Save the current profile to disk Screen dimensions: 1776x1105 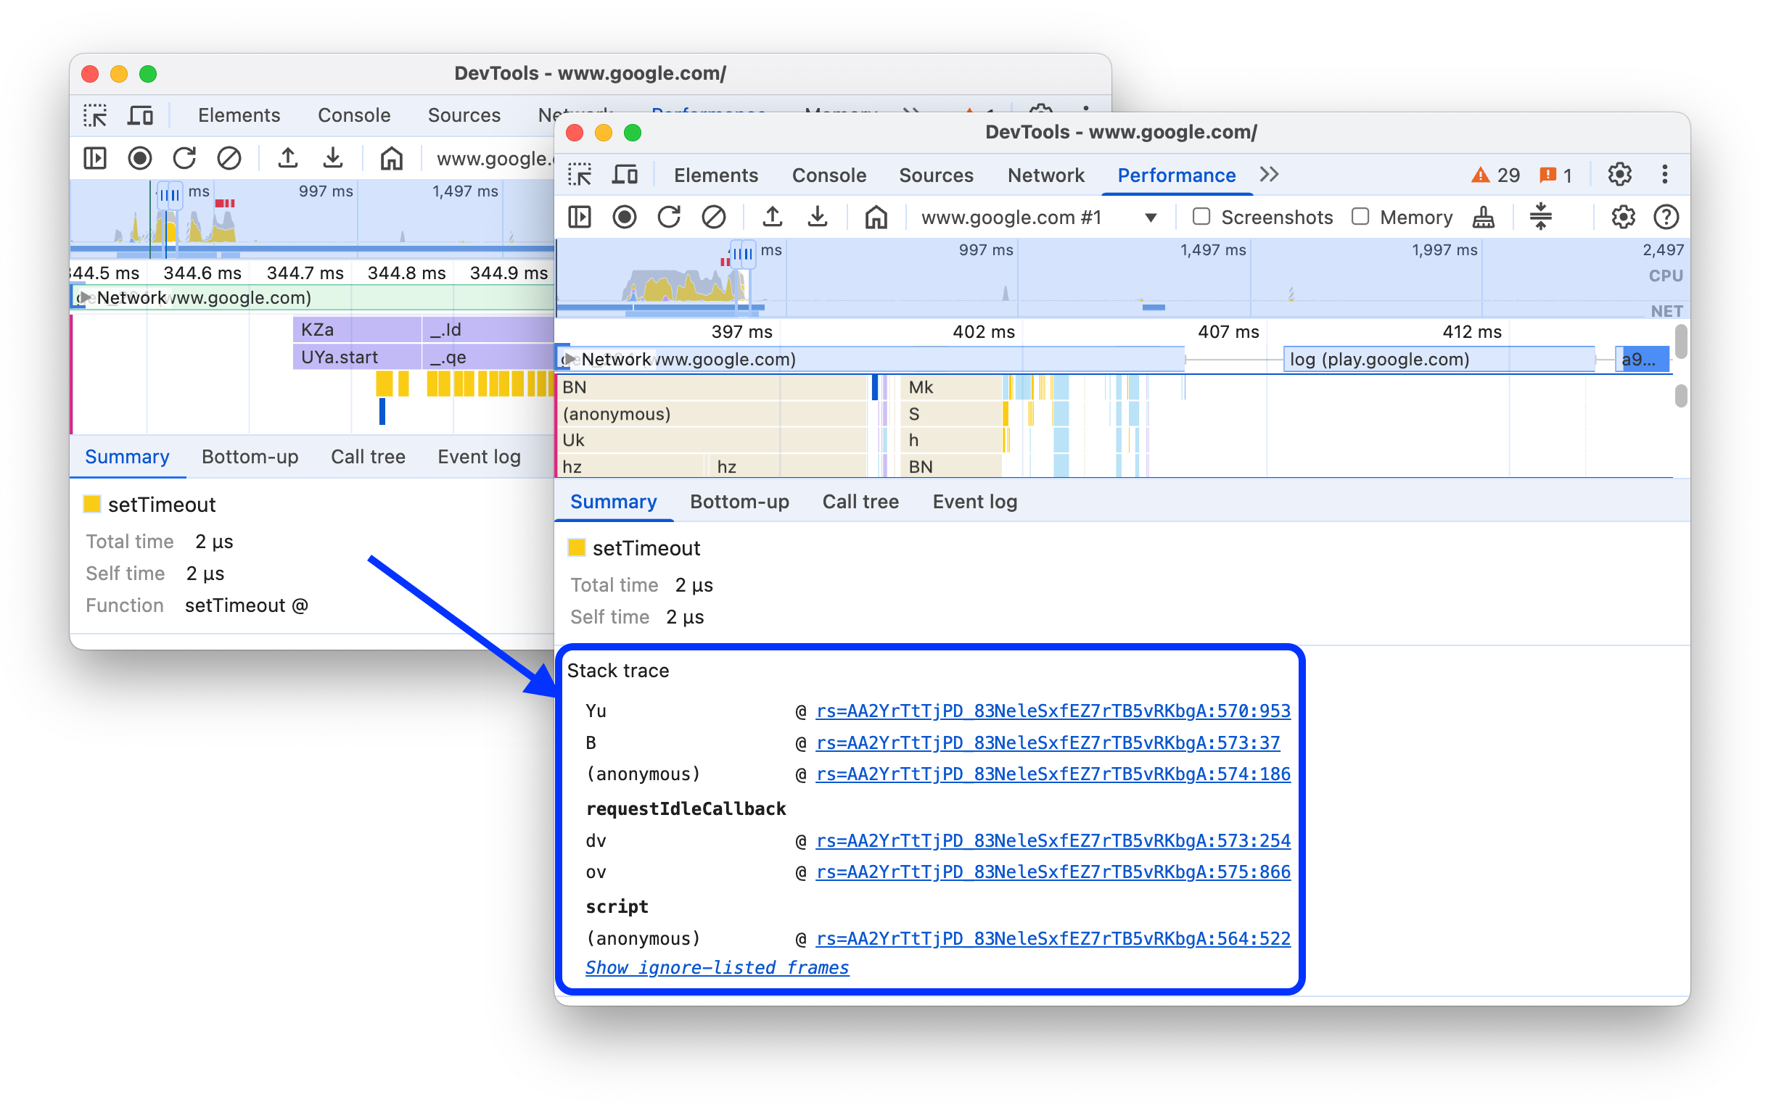pos(818,216)
